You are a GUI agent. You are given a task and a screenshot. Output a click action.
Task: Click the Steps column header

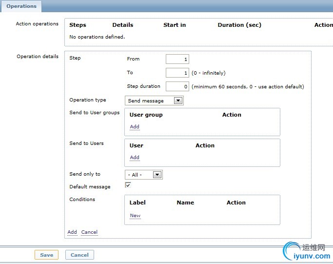(78, 25)
